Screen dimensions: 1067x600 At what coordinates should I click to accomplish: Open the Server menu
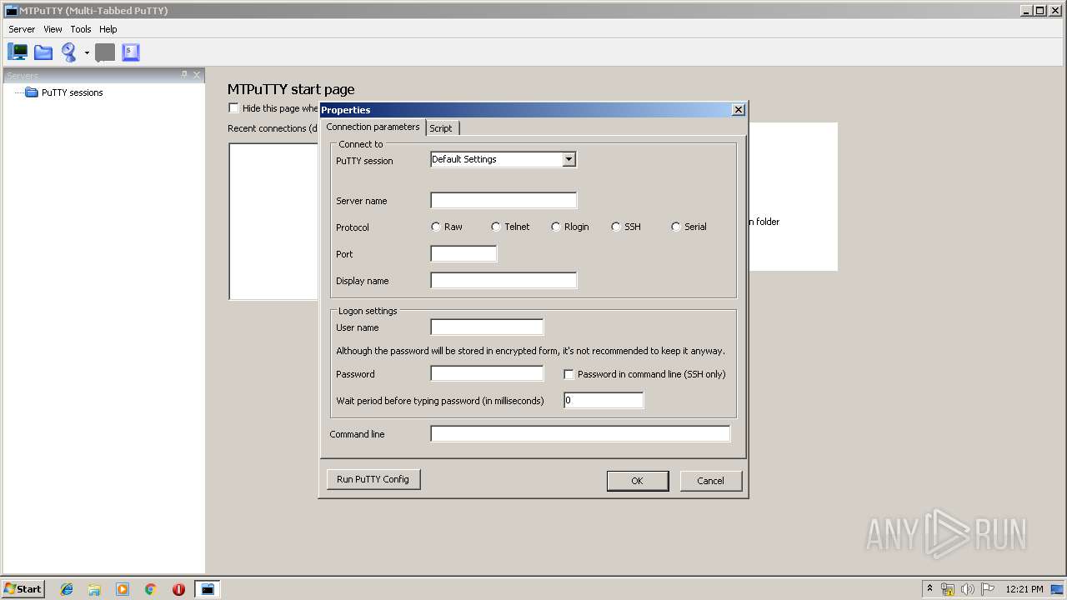[x=22, y=29]
